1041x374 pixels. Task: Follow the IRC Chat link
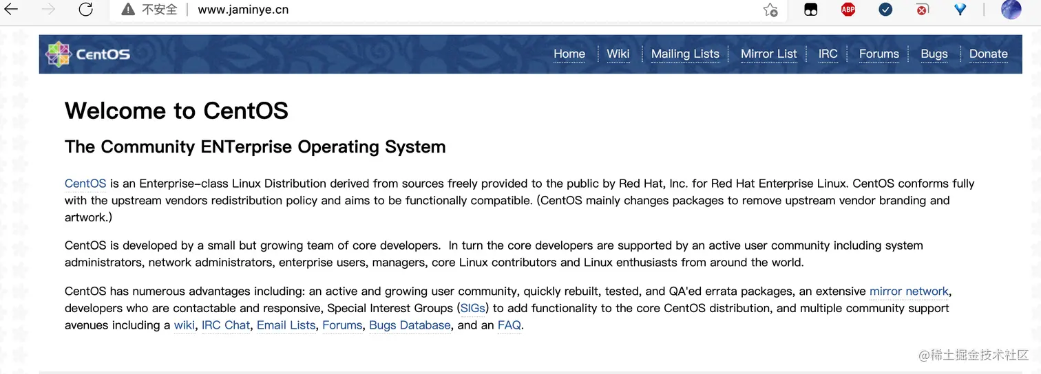226,325
